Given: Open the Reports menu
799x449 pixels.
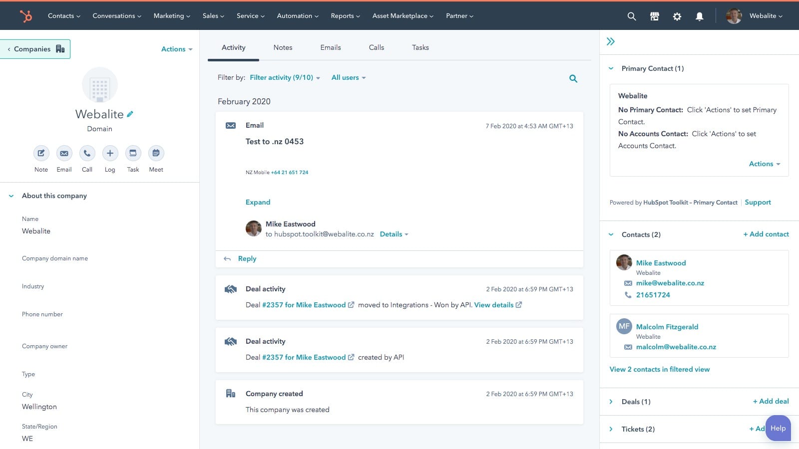Looking at the screenshot, I should [x=345, y=15].
